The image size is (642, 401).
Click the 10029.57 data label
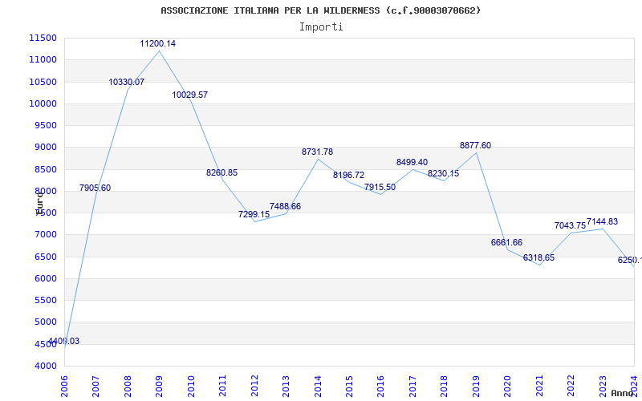coord(190,95)
